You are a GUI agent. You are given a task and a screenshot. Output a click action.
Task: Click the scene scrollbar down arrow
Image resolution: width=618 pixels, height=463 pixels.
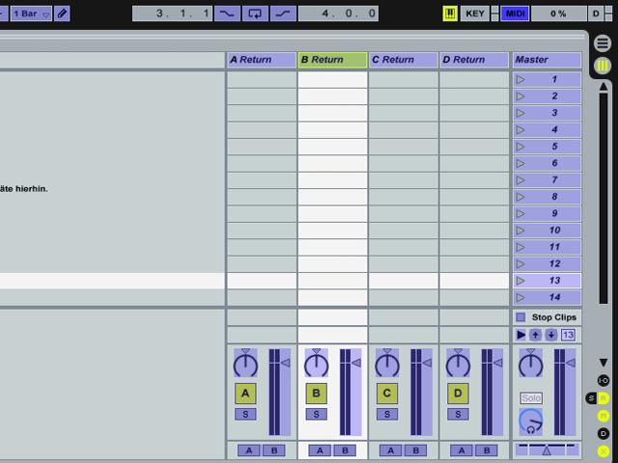[x=603, y=363]
